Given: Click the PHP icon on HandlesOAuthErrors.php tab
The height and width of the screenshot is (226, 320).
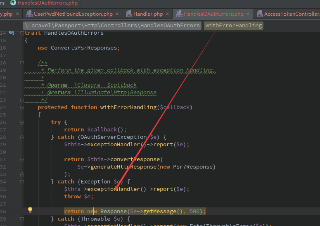Looking at the screenshot, I should pos(179,14).
